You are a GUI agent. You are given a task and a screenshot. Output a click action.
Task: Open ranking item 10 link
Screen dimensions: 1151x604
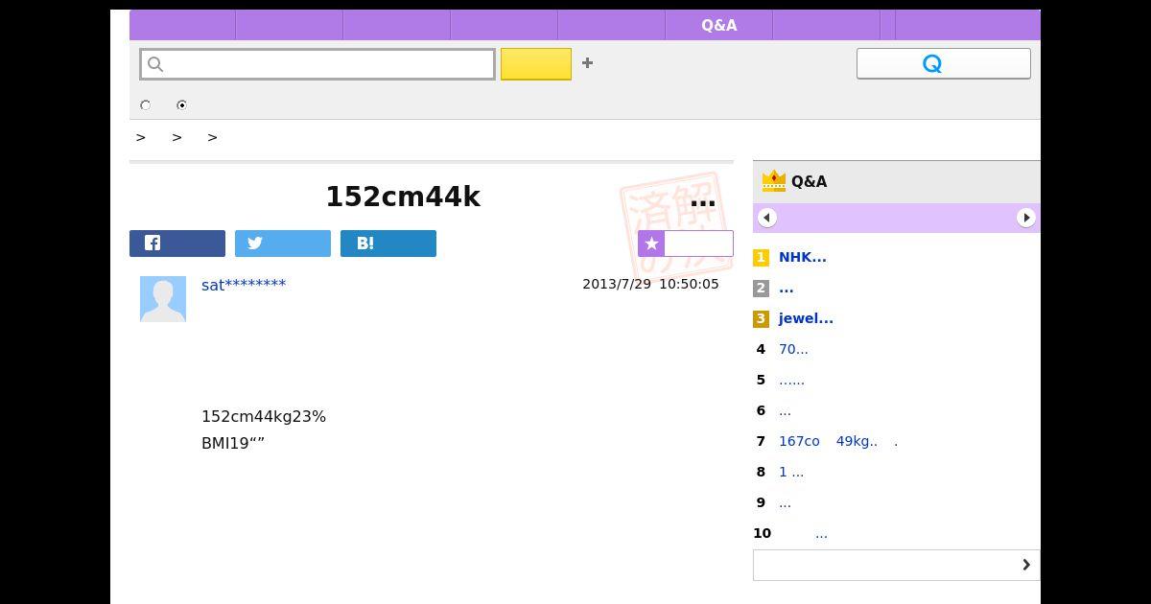821,533
